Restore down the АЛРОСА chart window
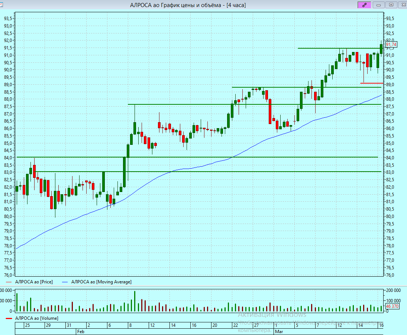 click(391, 5)
